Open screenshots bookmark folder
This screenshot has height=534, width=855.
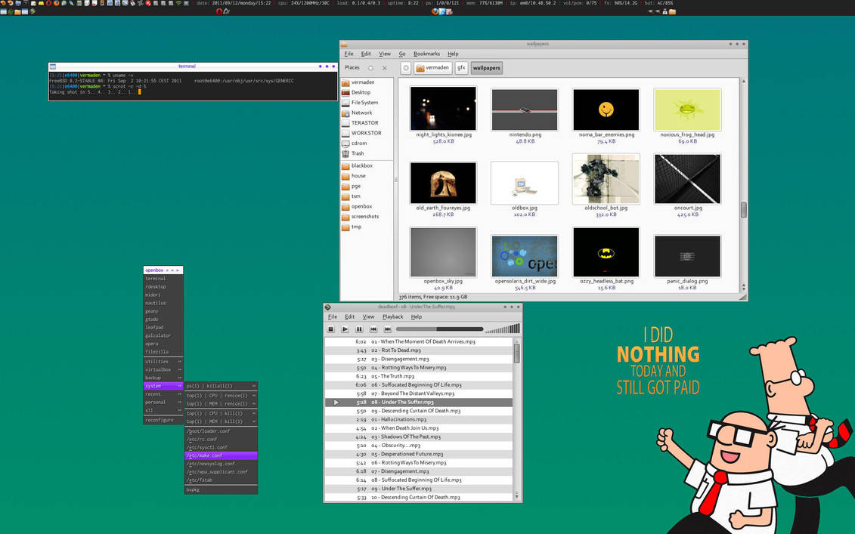point(367,217)
